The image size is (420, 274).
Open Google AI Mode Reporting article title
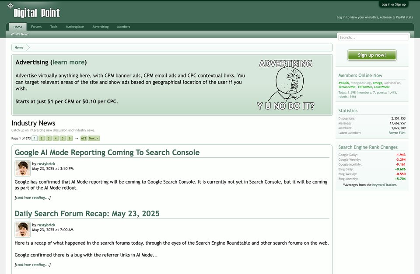click(x=107, y=153)
